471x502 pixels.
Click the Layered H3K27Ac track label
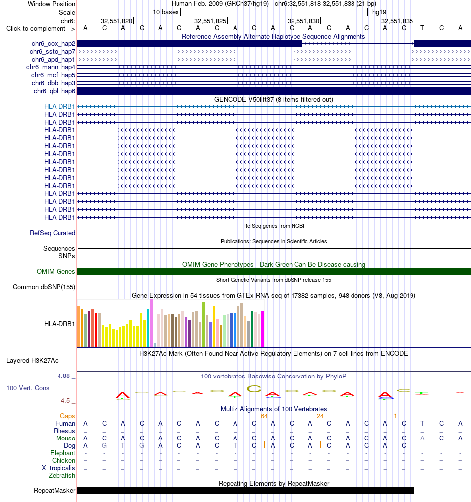32,361
